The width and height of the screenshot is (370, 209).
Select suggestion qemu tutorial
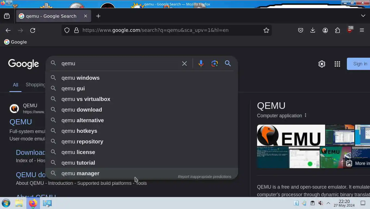pos(141,163)
